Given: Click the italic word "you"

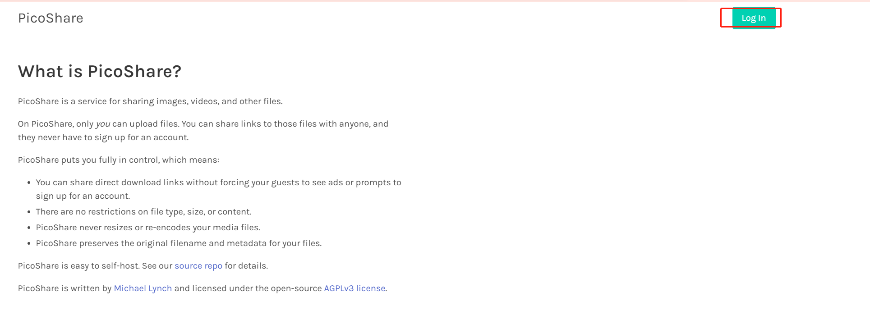Looking at the screenshot, I should pos(103,124).
